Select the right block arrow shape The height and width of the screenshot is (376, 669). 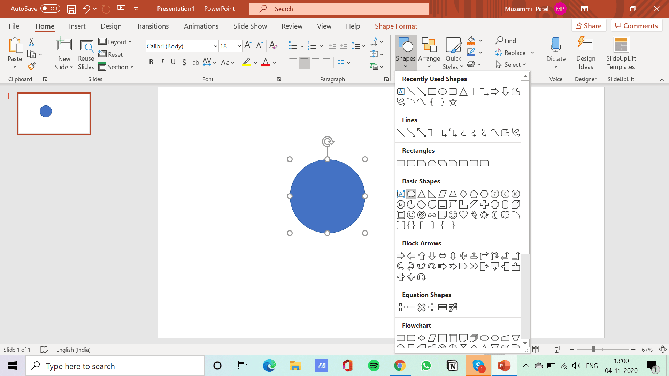coord(401,256)
